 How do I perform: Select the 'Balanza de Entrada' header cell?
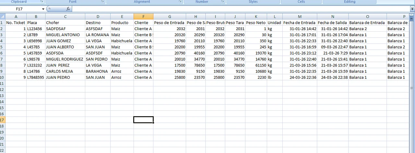[x=368, y=23]
